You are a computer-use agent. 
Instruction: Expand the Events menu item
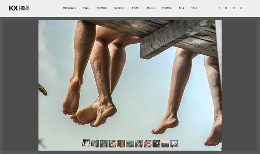136,8
